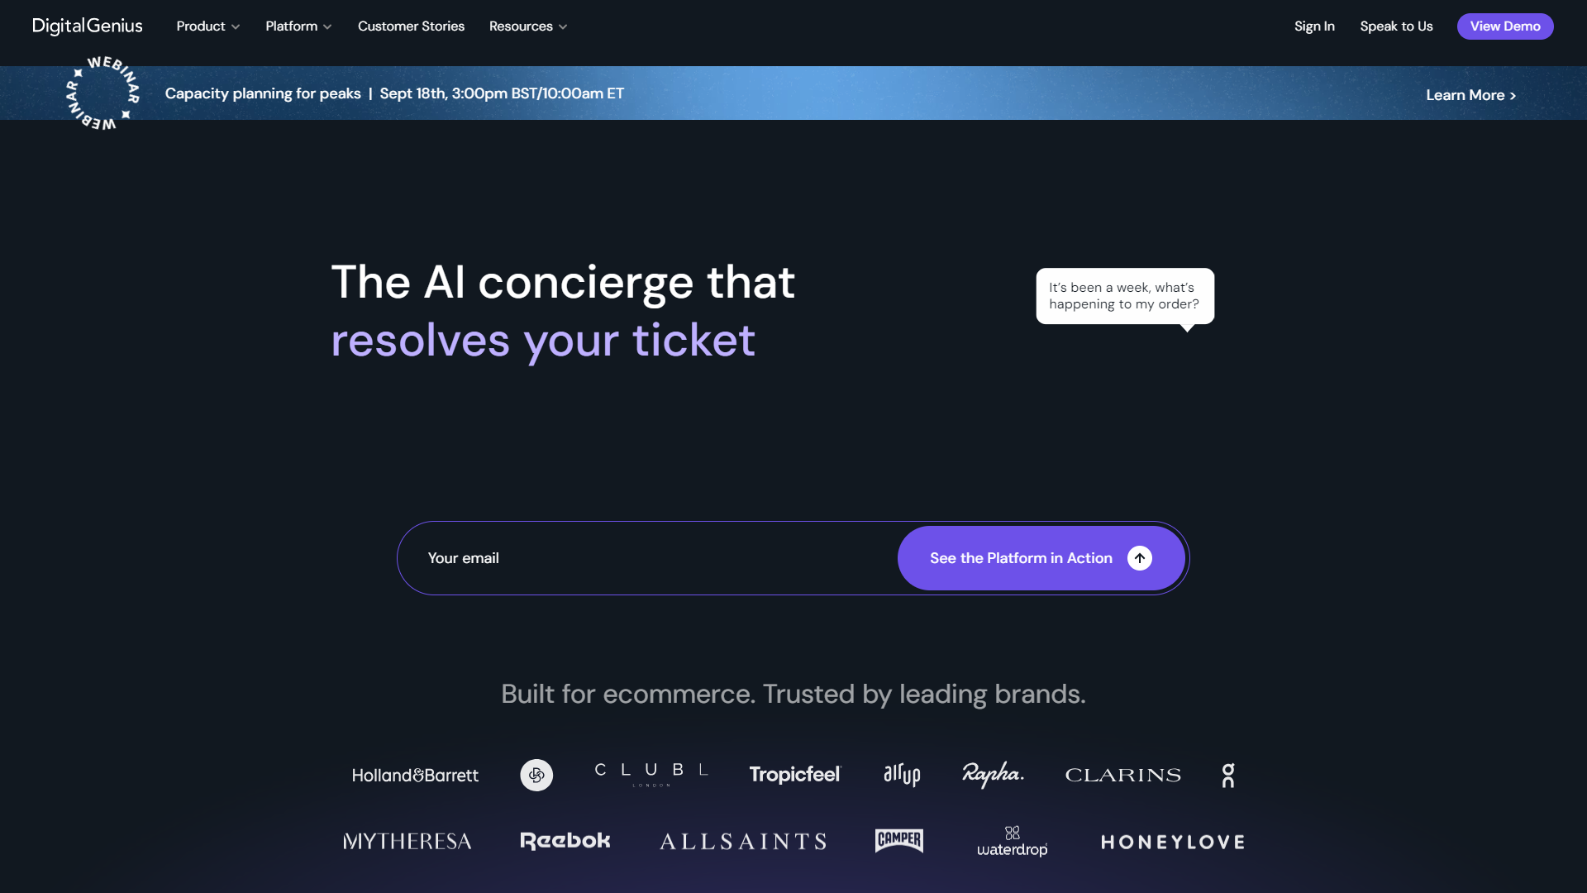Click the arrow icon on See Platform button
The height and width of the screenshot is (893, 1587).
coord(1140,557)
